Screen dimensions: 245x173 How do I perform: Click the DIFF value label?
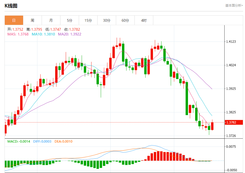[42, 142]
